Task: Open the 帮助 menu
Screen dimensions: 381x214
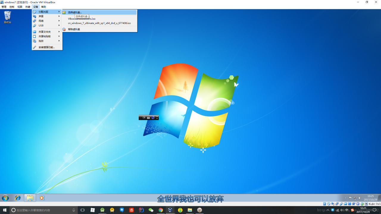Action: 44,7
